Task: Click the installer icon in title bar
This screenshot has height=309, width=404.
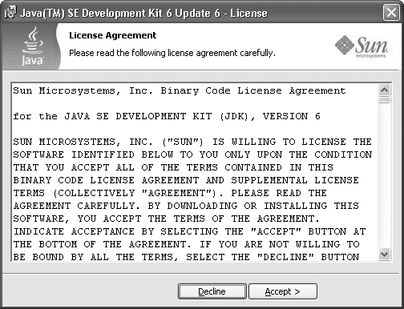Action: 10,13
